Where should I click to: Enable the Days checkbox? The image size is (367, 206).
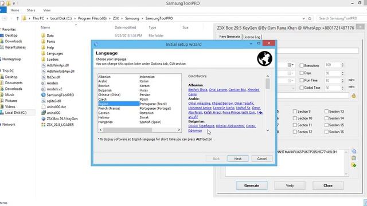tap(302, 73)
